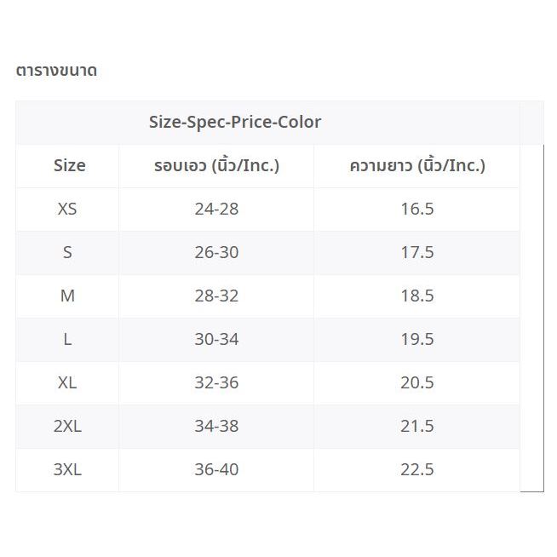Select the M size cell
Viewport: 557px width, 557px height.
click(x=67, y=296)
